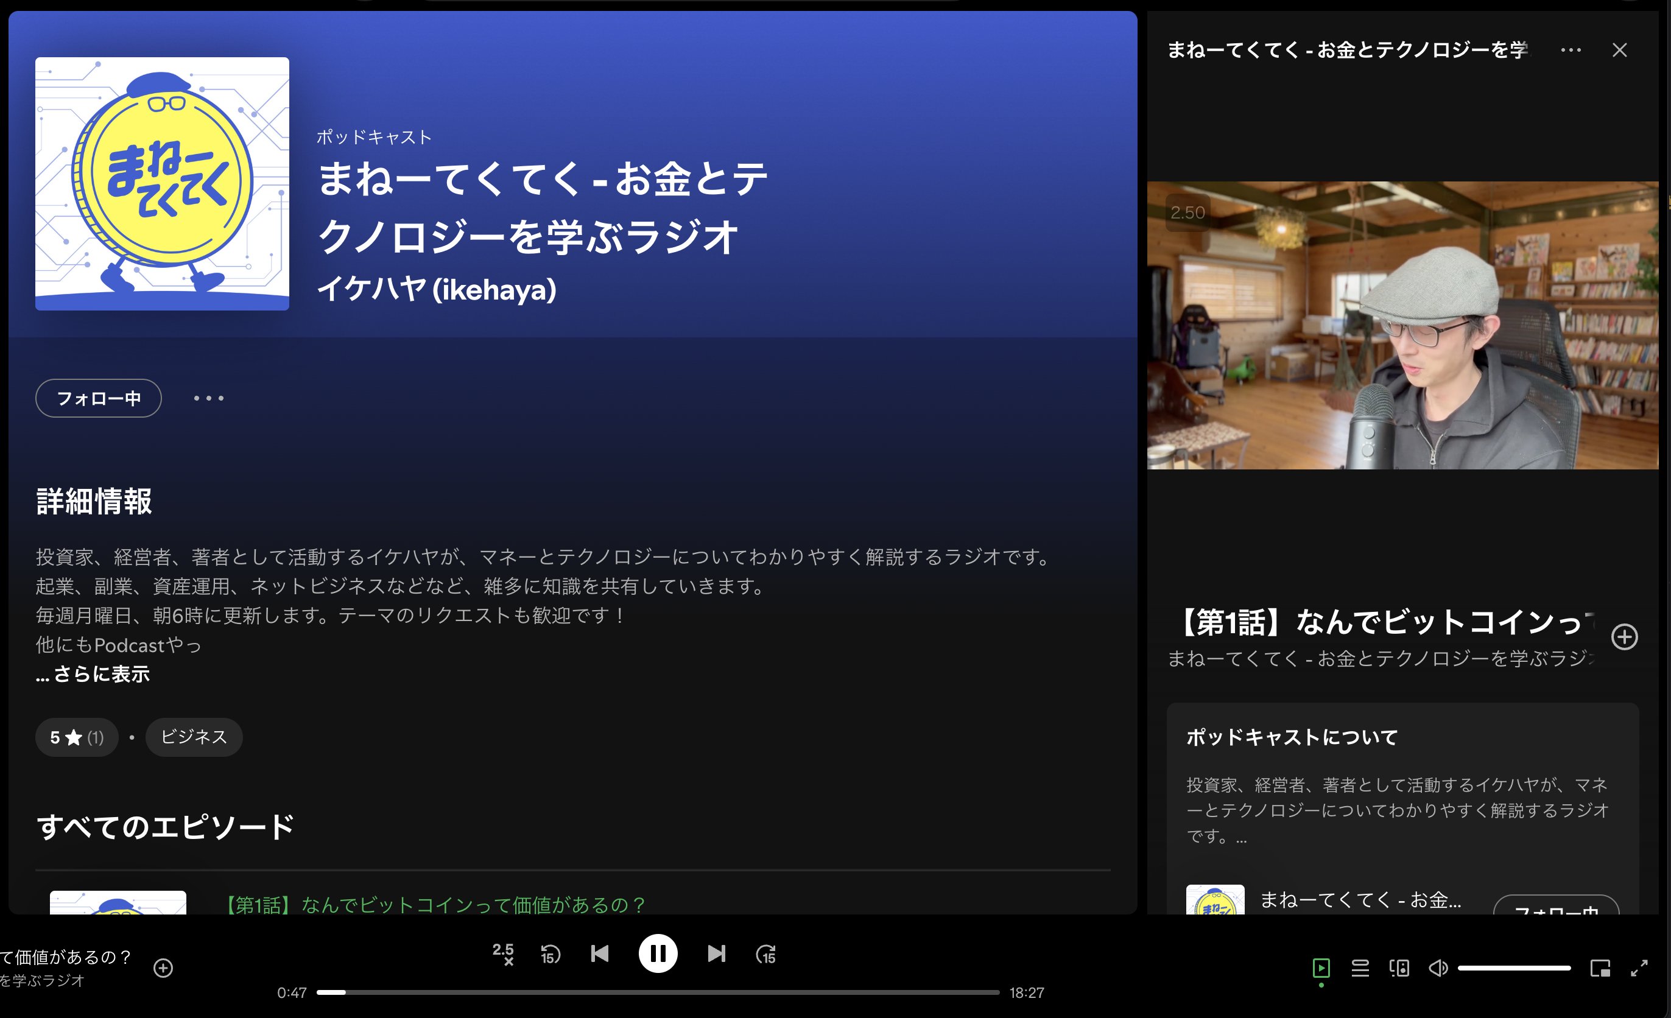This screenshot has height=1018, width=1671.
Task: Toggle the Now Playing view
Action: coord(1321,968)
